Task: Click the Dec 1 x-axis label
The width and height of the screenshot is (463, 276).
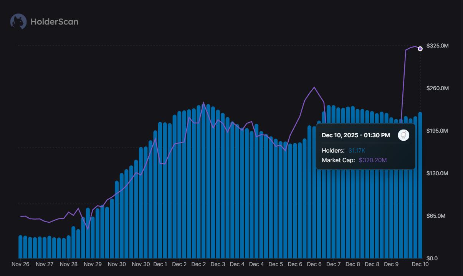Action: [160, 264]
